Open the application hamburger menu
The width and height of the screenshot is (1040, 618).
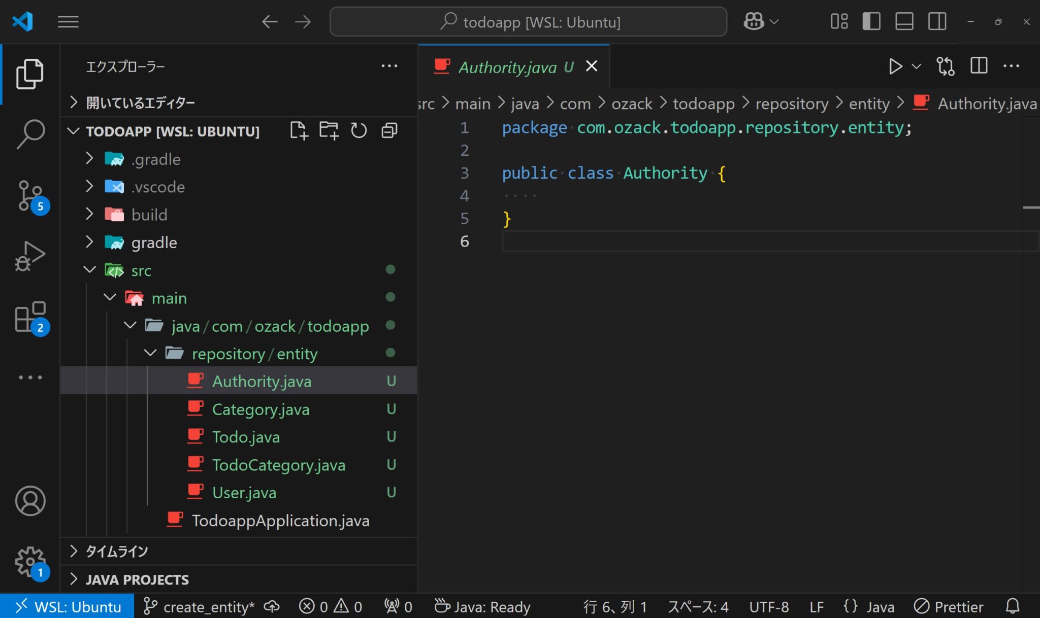point(69,21)
